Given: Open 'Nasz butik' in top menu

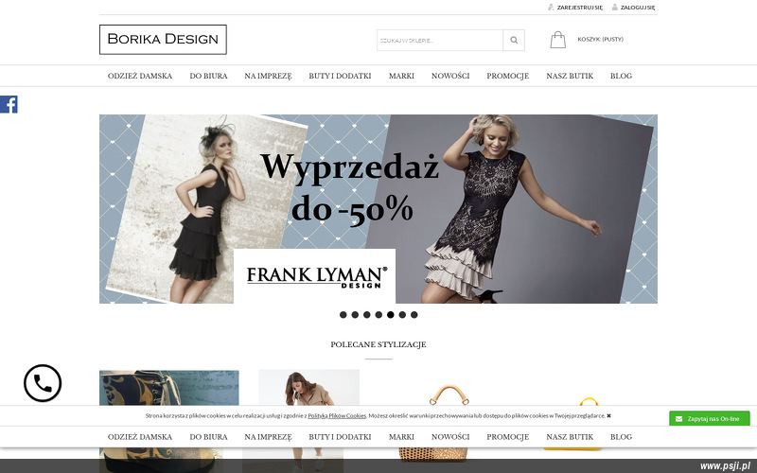Looking at the screenshot, I should pyautogui.click(x=570, y=76).
